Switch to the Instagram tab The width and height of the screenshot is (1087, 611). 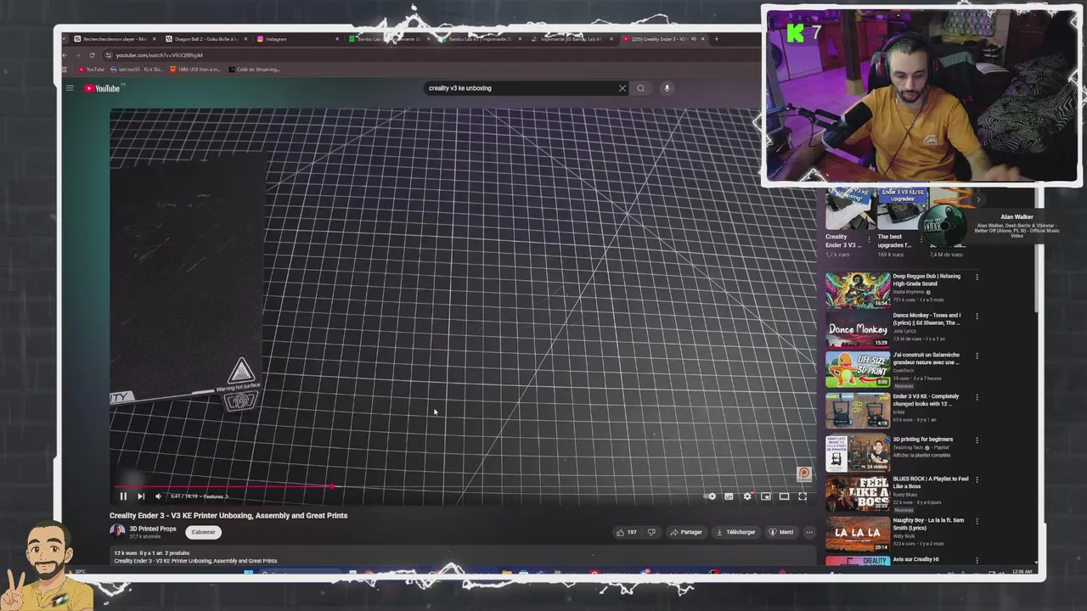[x=297, y=39]
